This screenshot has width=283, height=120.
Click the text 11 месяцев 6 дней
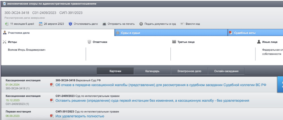22,24
